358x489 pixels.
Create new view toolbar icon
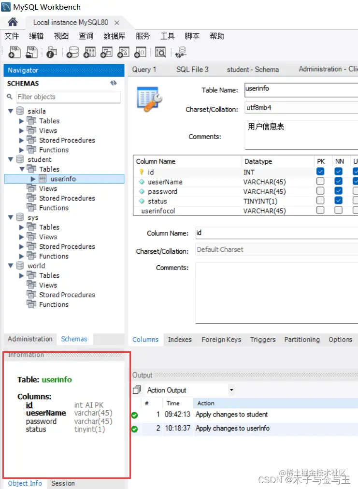(x=106, y=52)
